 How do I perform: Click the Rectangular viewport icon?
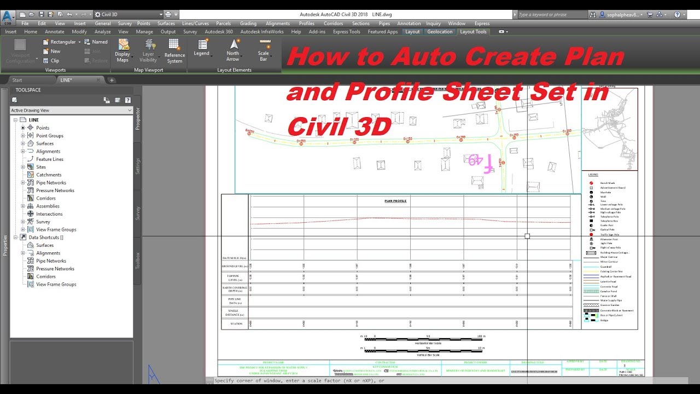click(x=46, y=42)
